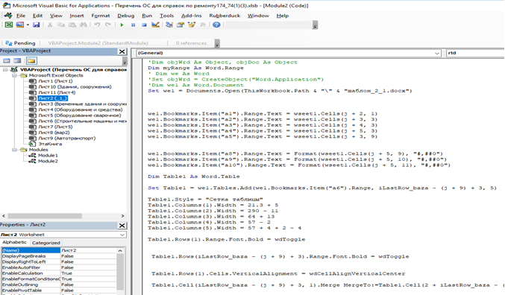Open the Help menu
Screen dimensions: 505x295
(283, 16)
